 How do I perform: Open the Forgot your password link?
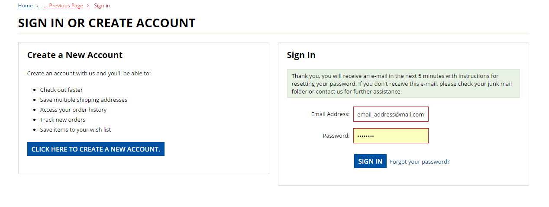[419, 162]
